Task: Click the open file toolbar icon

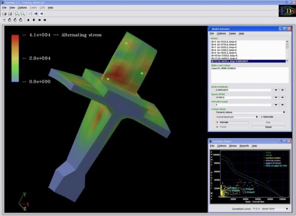Action: coord(4,13)
